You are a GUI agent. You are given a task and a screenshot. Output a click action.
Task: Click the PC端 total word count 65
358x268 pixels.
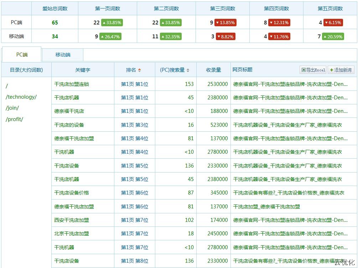pyautogui.click(x=55, y=22)
